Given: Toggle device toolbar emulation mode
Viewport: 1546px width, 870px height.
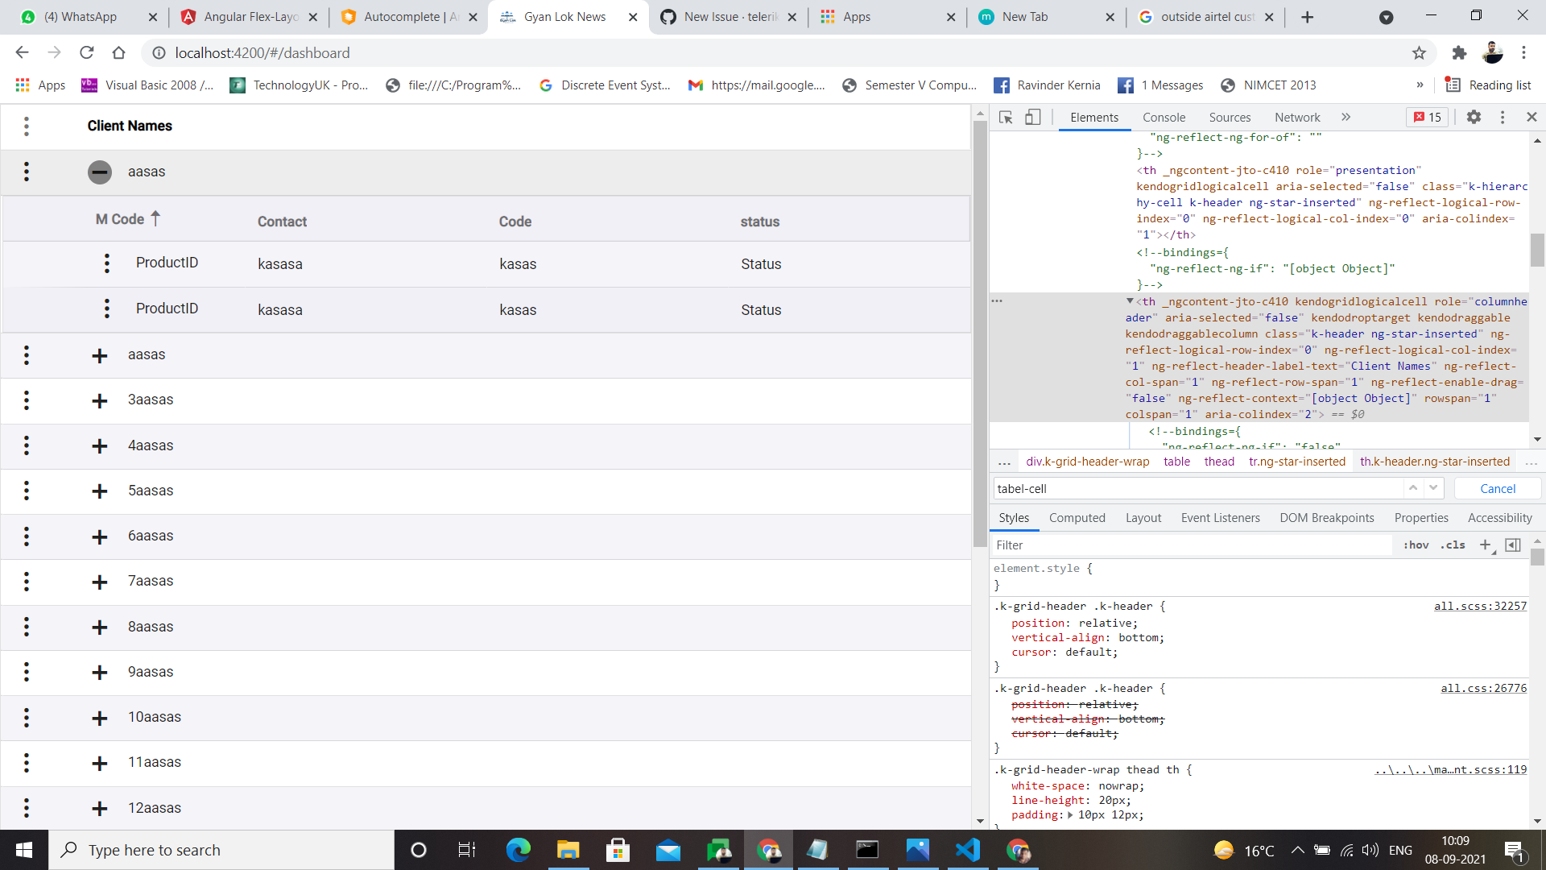Looking at the screenshot, I should [1033, 117].
